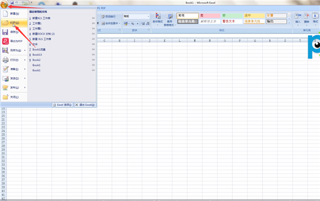Viewport: 320px width, 201px height.
Task: Apply 好 green cell style
Action: click(232, 15)
